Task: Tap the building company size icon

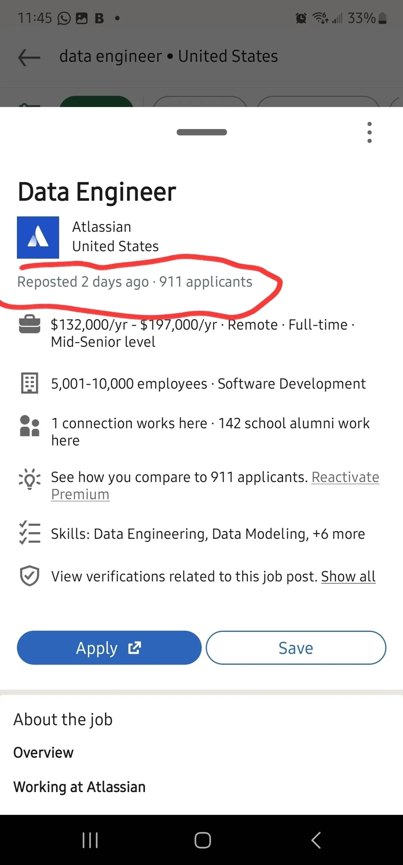Action: (30, 383)
